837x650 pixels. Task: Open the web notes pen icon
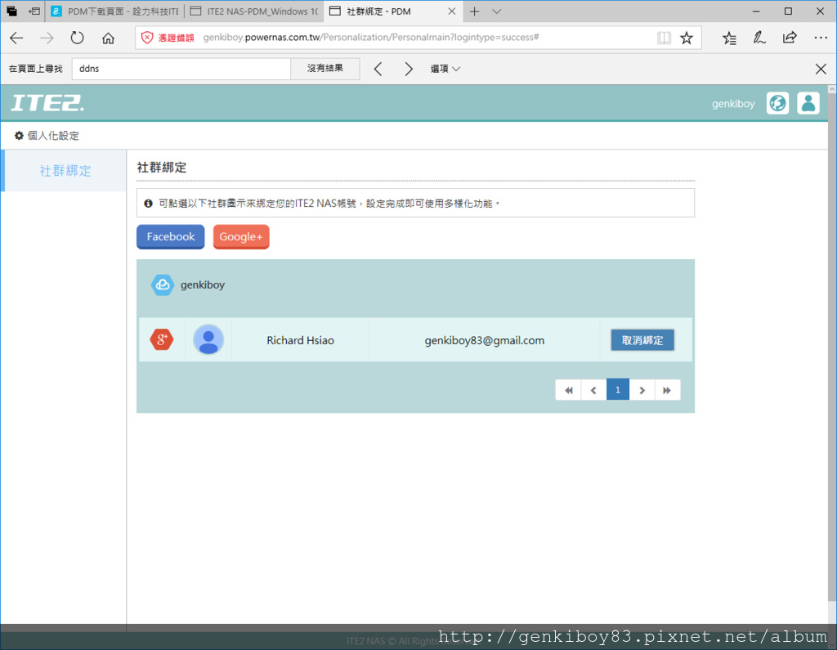(759, 38)
